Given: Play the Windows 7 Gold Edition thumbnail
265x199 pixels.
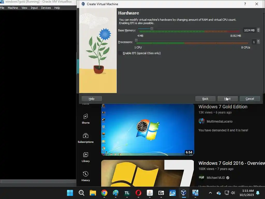Looking at the screenshot, I should coord(148,130).
